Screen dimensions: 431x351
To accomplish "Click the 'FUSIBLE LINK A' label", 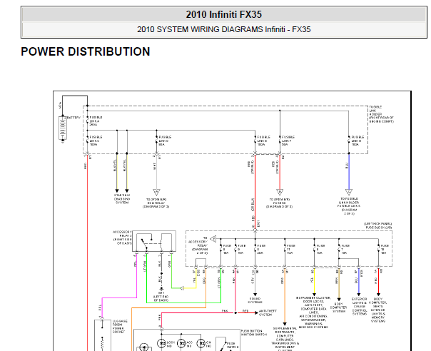I will 96,121.
